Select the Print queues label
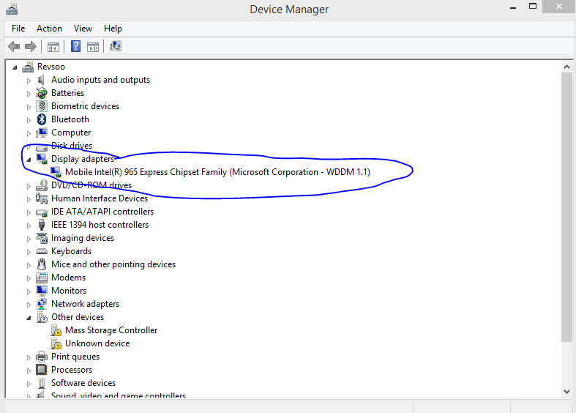The height and width of the screenshot is (413, 576). [75, 357]
